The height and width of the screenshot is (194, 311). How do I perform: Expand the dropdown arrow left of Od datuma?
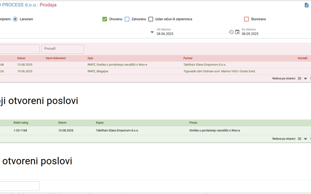[152, 32]
